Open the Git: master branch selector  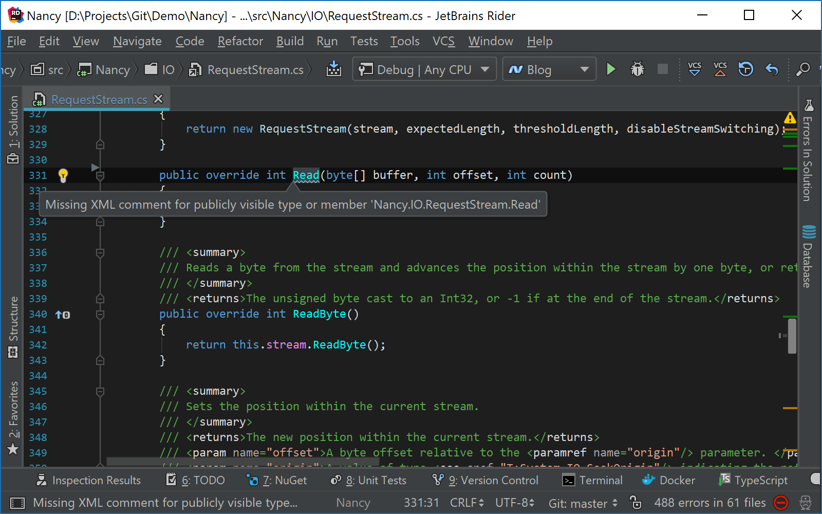pos(583,503)
